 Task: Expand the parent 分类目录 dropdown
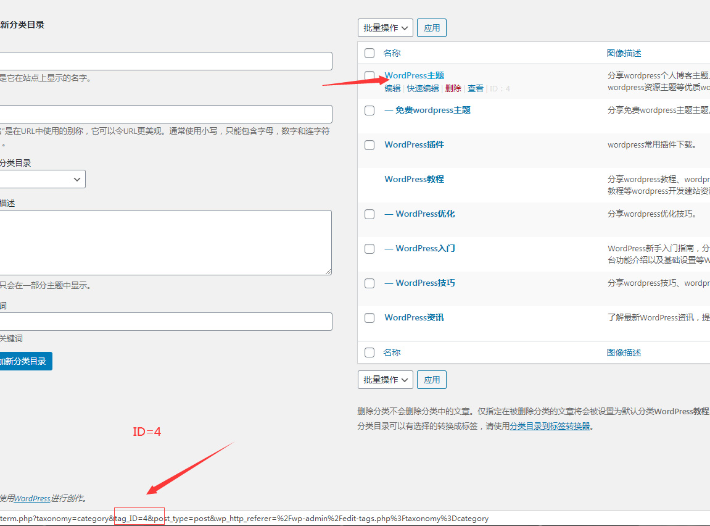tap(42, 179)
